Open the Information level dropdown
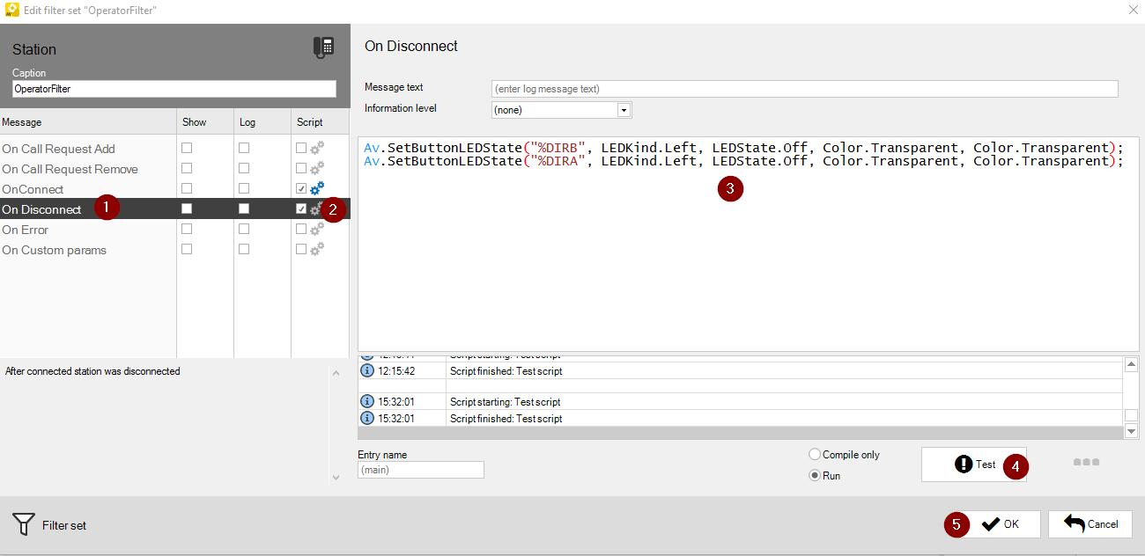The image size is (1145, 556). click(624, 110)
